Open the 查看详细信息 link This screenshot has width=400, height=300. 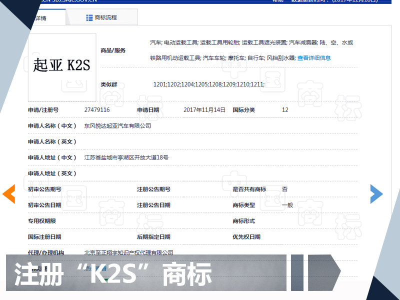314,58
